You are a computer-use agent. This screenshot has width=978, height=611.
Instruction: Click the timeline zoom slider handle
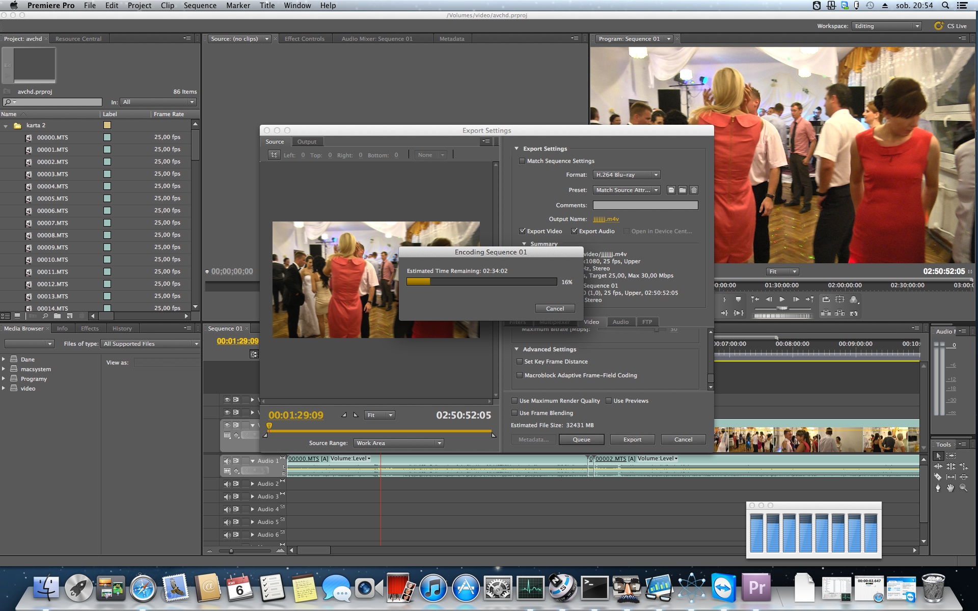click(x=231, y=551)
